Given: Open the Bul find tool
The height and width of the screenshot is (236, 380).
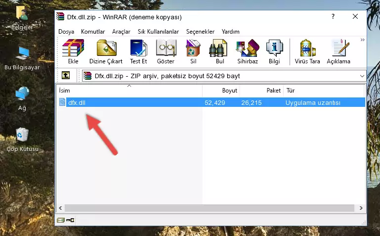Looking at the screenshot, I should point(219,51).
